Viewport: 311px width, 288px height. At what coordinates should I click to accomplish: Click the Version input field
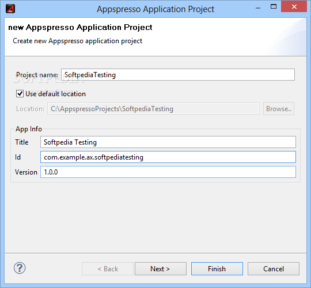168,172
